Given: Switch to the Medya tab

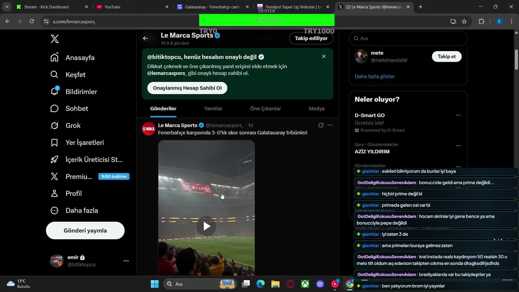Looking at the screenshot, I should coord(317,109).
